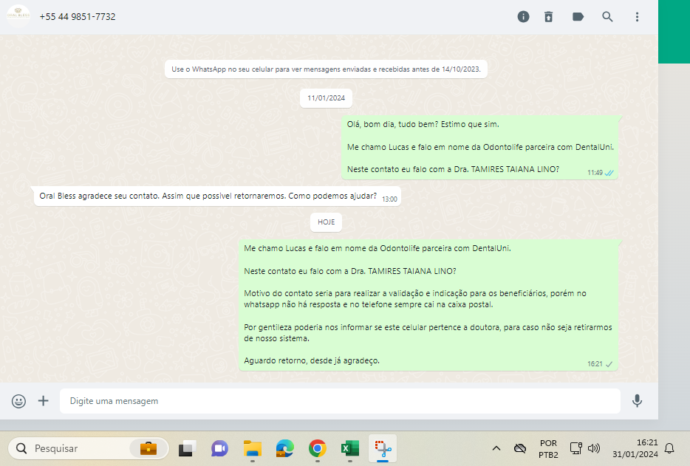Click the cloud sync tray icon
The height and width of the screenshot is (466, 690).
click(519, 448)
